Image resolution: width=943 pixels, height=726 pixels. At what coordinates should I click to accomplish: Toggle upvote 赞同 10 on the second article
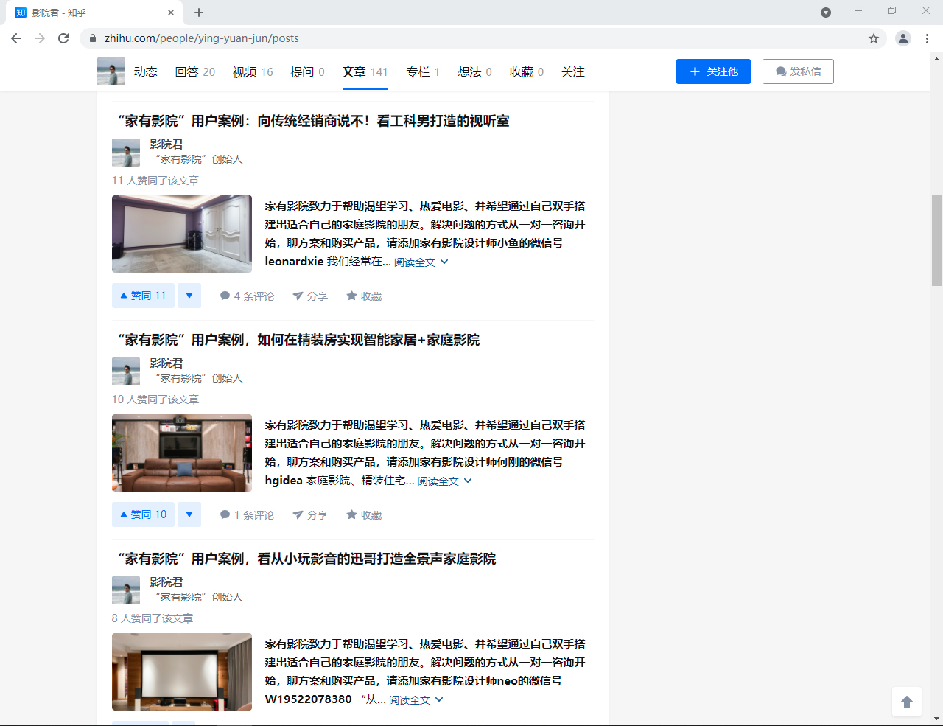coord(142,514)
